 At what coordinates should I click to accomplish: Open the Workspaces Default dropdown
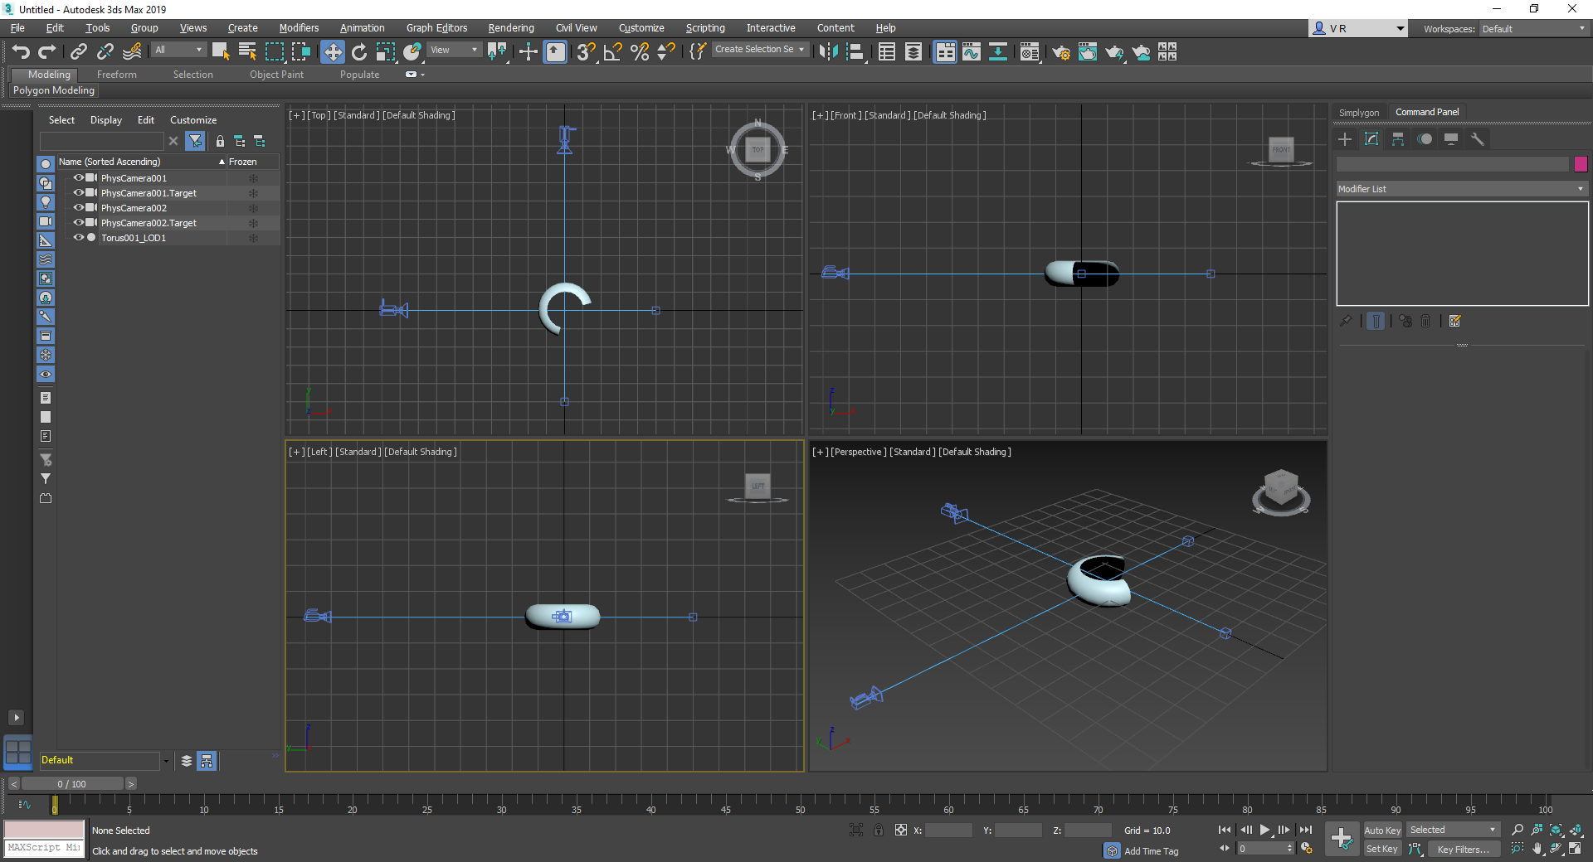tap(1532, 29)
